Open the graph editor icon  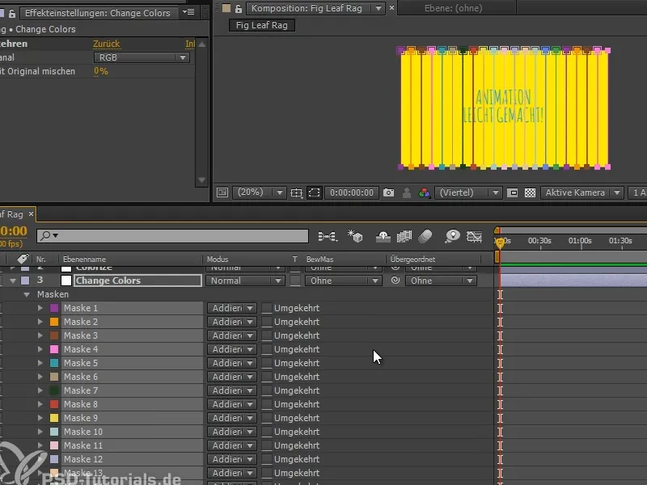click(x=474, y=236)
